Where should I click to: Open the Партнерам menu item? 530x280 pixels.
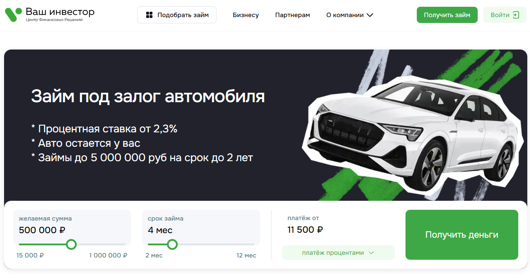pos(292,15)
